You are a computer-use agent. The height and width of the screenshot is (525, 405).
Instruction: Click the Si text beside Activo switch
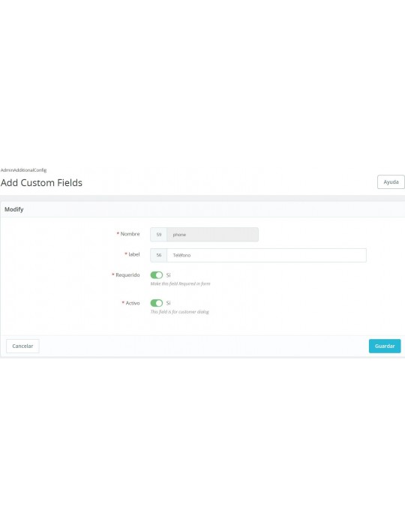(x=168, y=303)
